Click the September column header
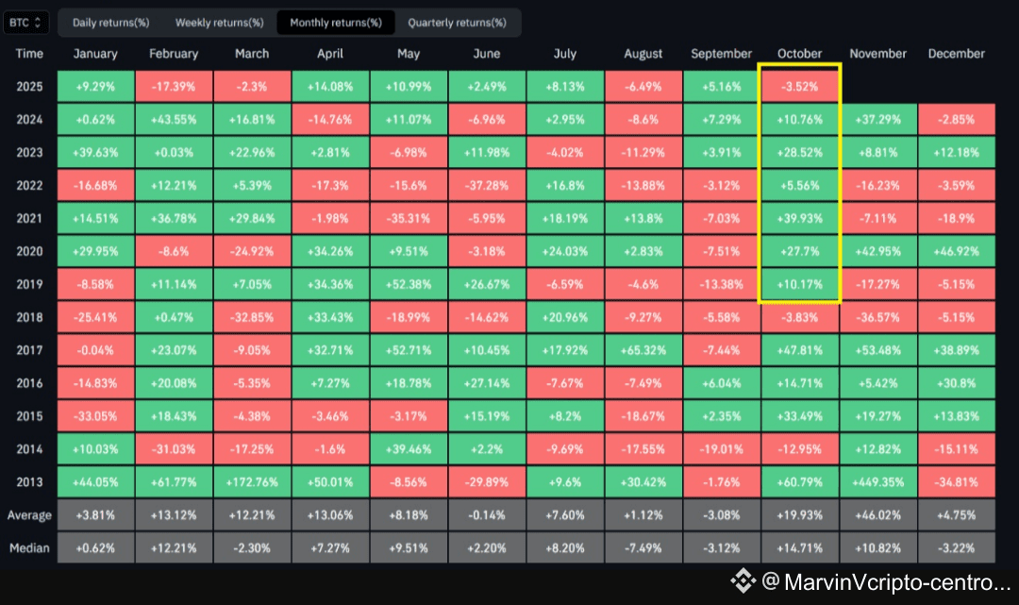 pyautogui.click(x=722, y=53)
